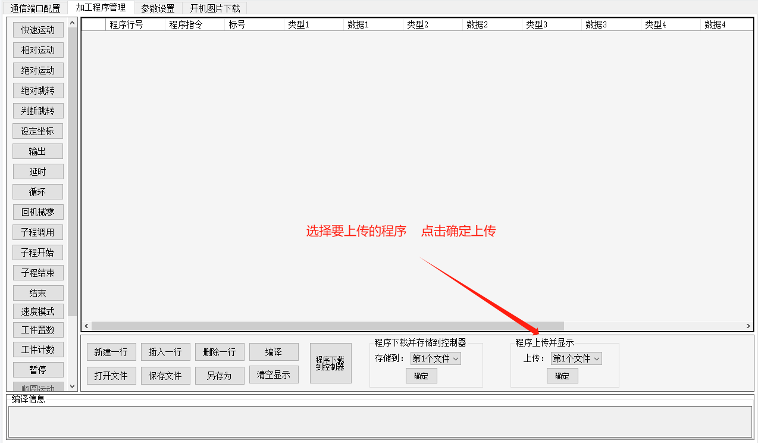Click the instruction list vertical scrollbar thumb
The image size is (758, 443).
[x=73, y=171]
